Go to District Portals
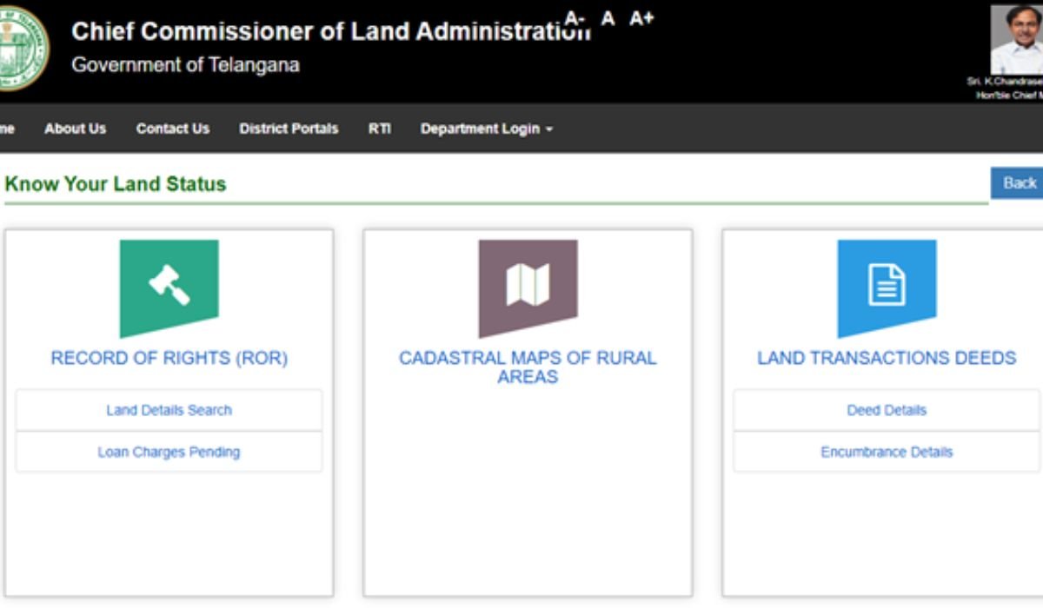This screenshot has height=608, width=1043. [x=289, y=129]
